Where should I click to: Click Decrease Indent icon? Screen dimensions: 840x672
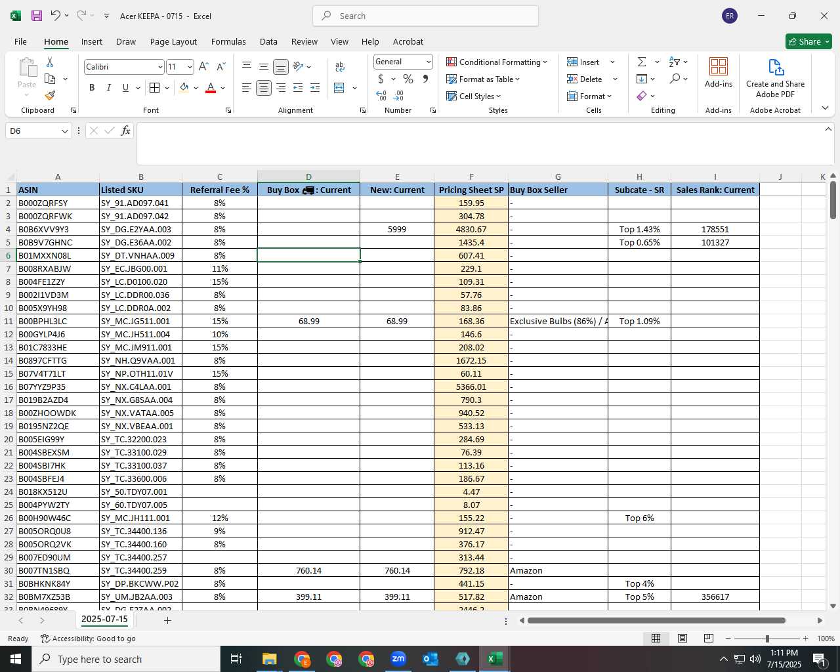tap(298, 88)
